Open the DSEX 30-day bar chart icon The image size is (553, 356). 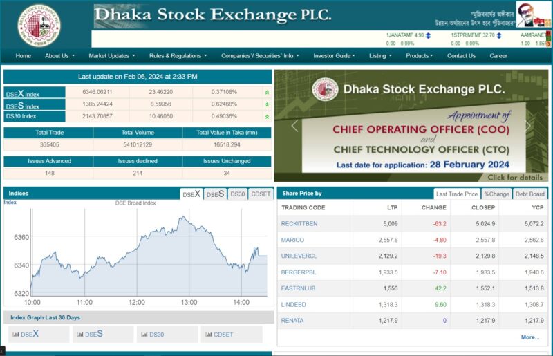point(15,335)
